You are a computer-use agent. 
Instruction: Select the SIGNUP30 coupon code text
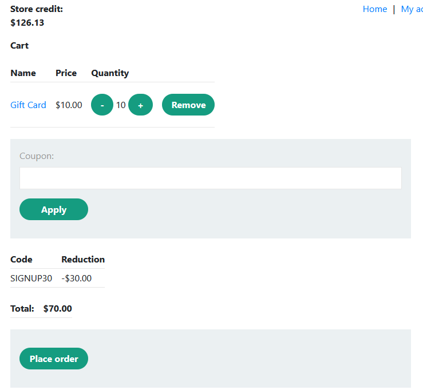pyautogui.click(x=31, y=278)
